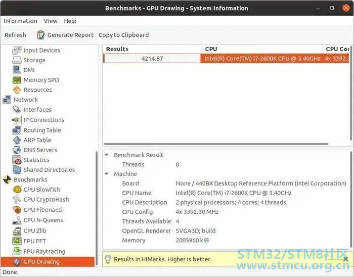Click the CPU Config value 4x 3392.30 MHz
Viewport: 354px width, 277px height.
click(197, 212)
